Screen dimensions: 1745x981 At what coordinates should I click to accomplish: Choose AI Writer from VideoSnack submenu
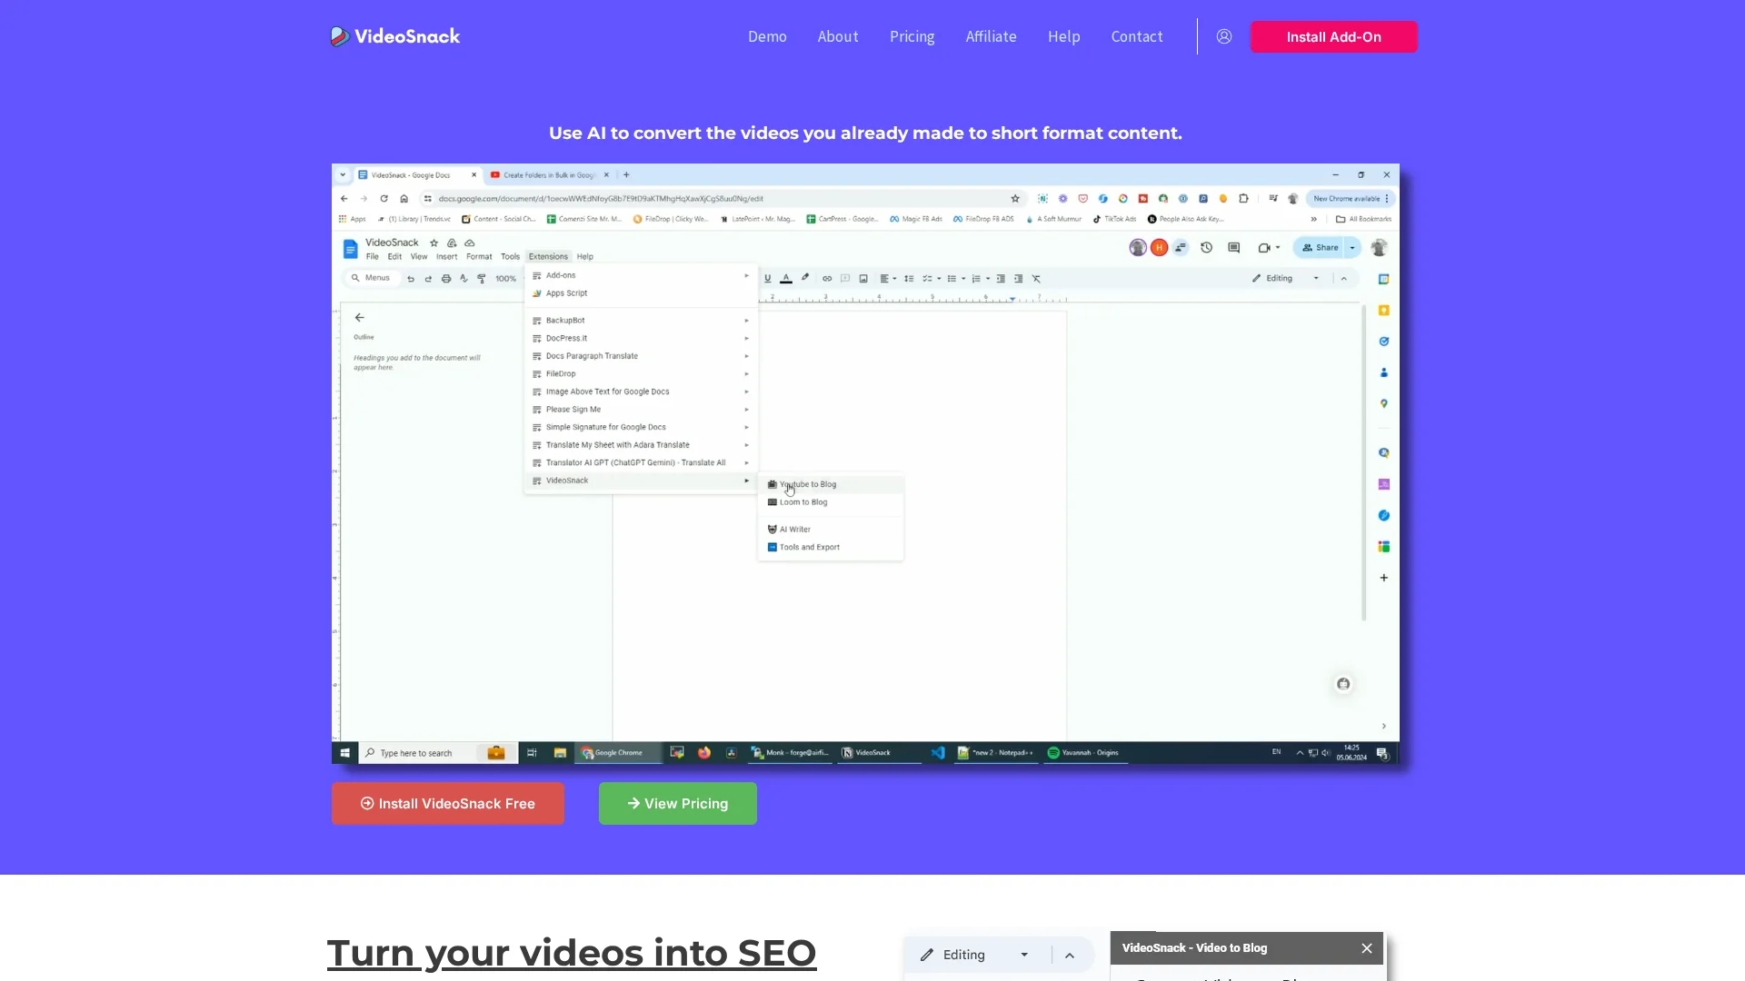(x=831, y=530)
